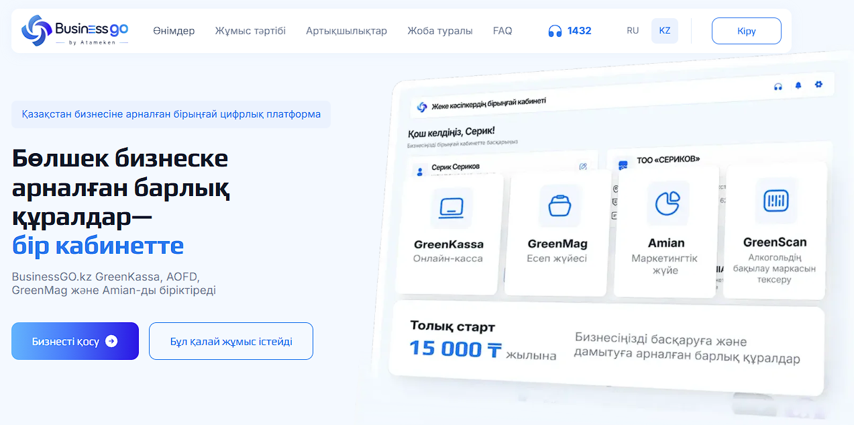Image resolution: width=854 pixels, height=425 pixels.
Task: Click the GreenScan barcode icon
Action: click(776, 200)
